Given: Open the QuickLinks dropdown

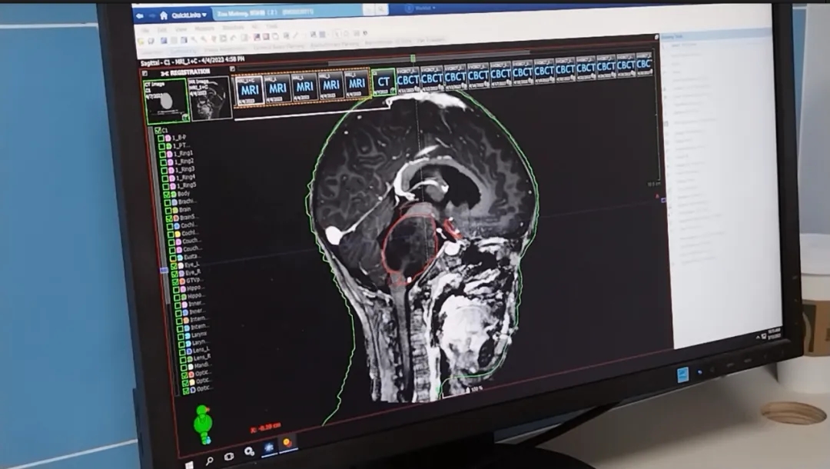Looking at the screenshot, I should tap(188, 15).
